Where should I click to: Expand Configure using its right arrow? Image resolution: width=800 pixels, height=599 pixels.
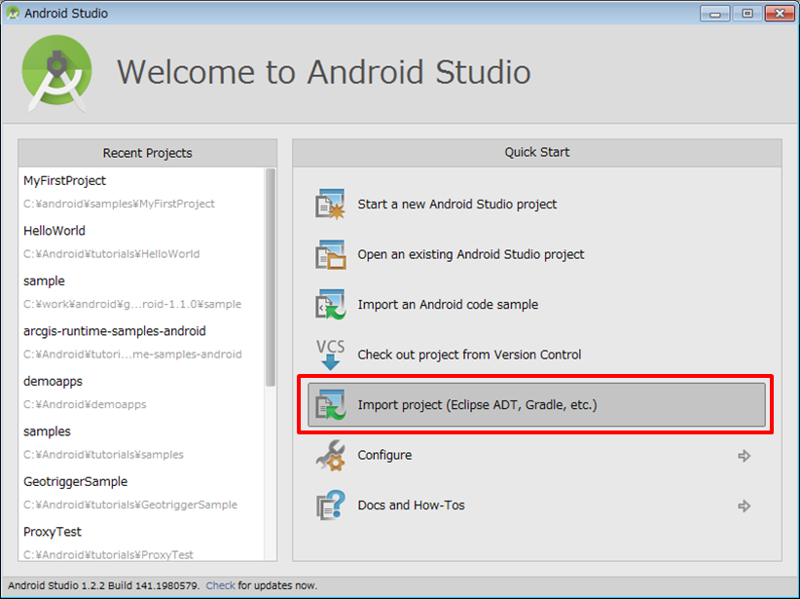pyautogui.click(x=744, y=456)
